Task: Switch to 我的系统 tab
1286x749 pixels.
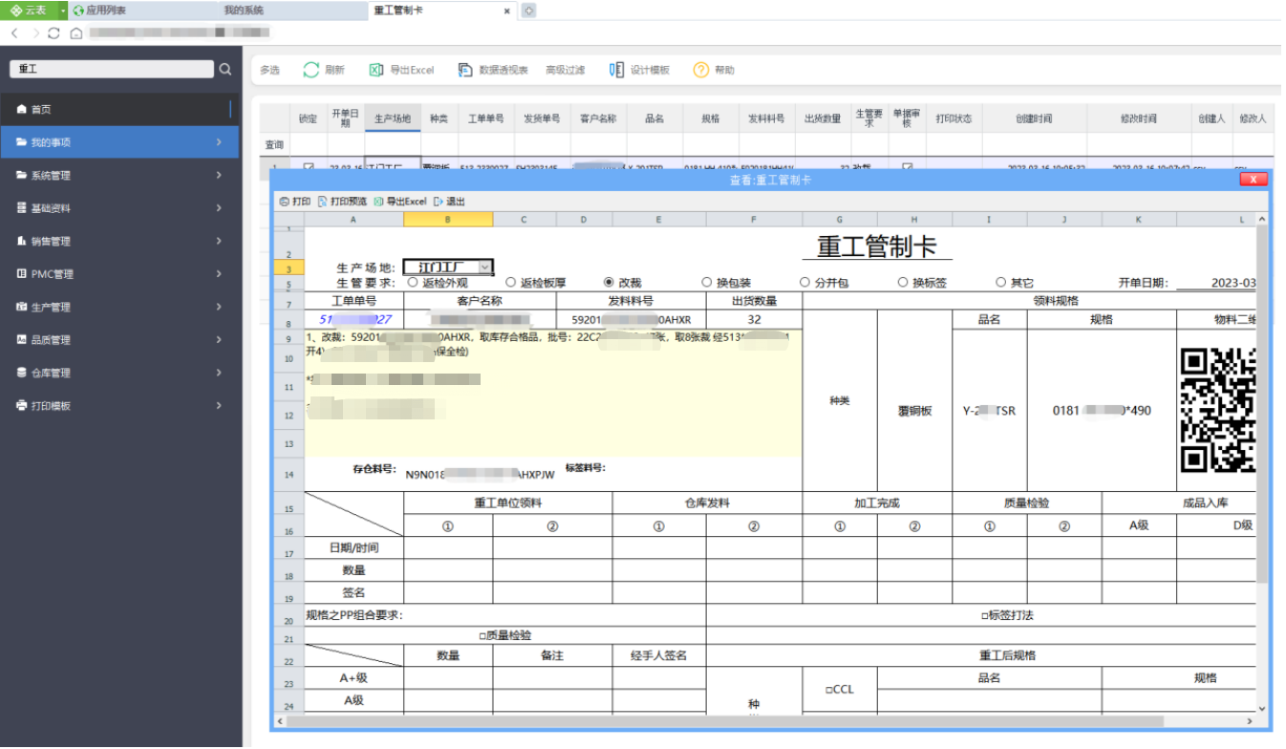Action: click(x=244, y=11)
